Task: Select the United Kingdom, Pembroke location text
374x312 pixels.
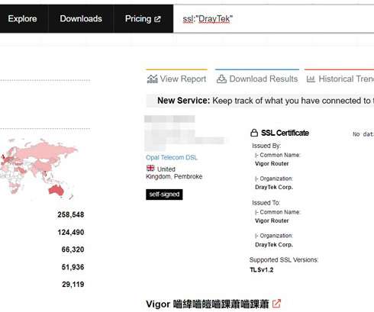Action: [174, 172]
